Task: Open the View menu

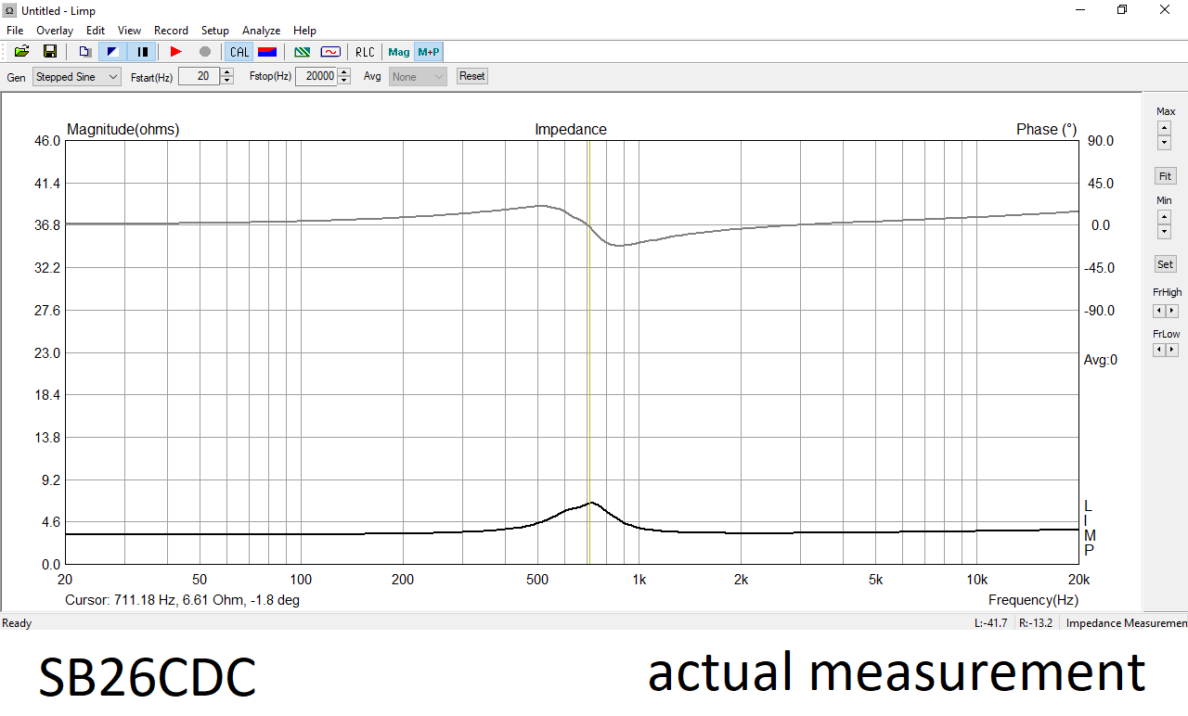Action: (x=130, y=31)
